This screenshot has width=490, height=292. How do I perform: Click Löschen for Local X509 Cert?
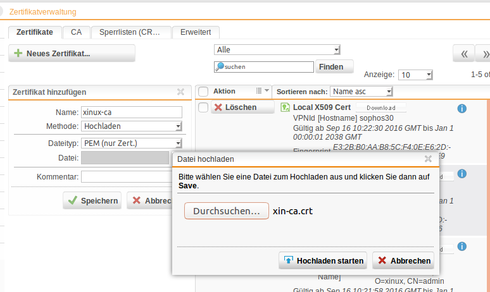pos(243,107)
